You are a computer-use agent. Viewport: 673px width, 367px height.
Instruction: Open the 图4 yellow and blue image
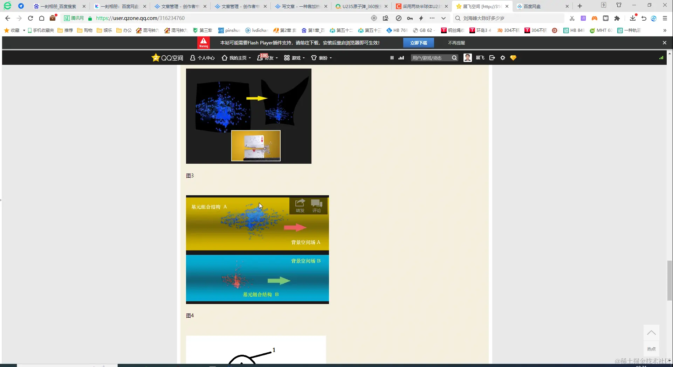point(257,249)
